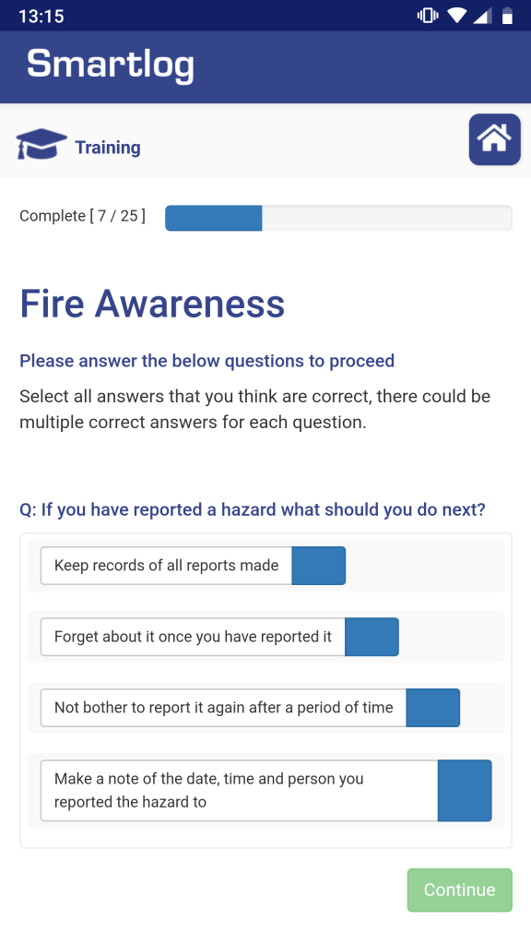The image size is (531, 945).
Task: Select 'Make a note of the date, time and person'
Action: tap(465, 790)
